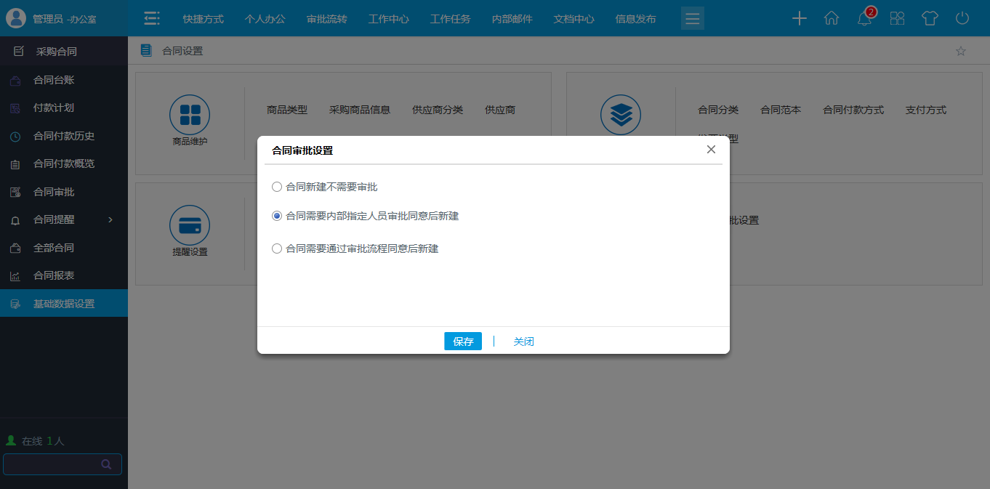Click the plus icon to create new item
The image size is (990, 489).
tap(798, 18)
